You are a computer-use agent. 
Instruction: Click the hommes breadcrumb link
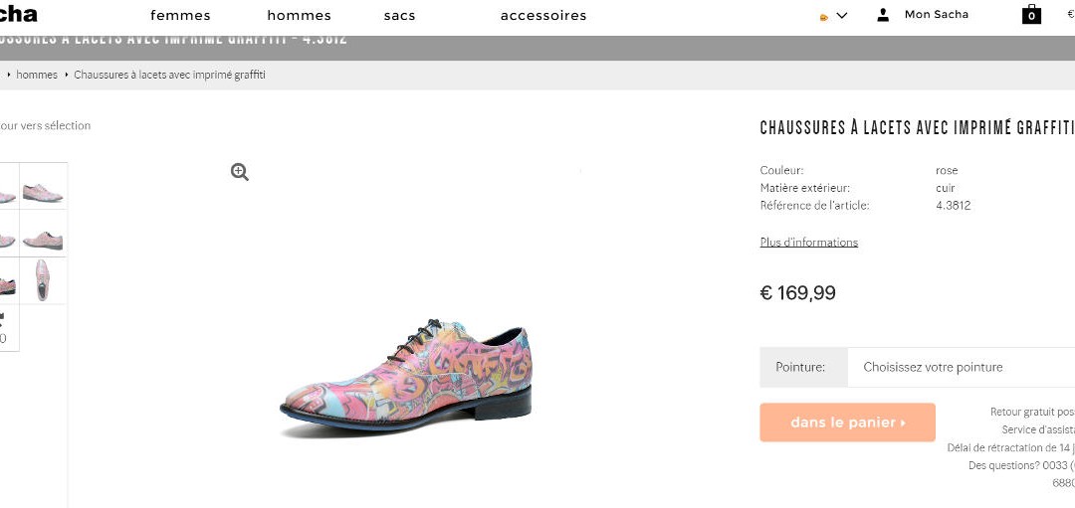point(37,75)
